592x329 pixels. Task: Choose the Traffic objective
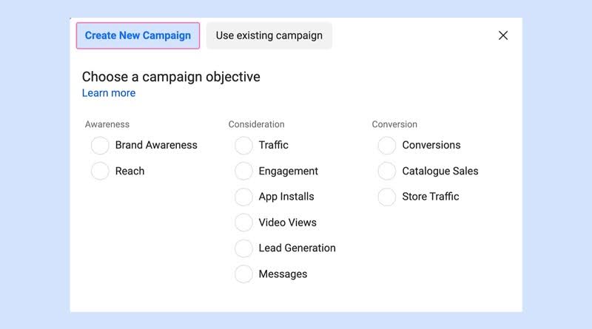point(243,145)
